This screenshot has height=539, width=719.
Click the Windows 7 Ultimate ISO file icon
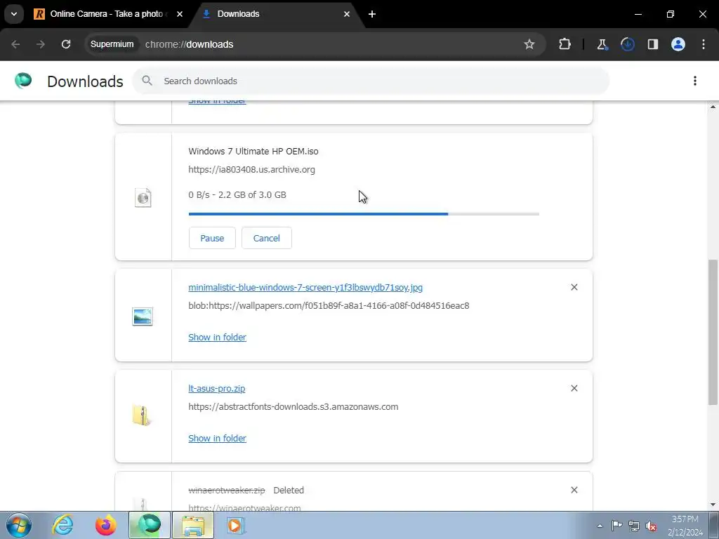(x=143, y=197)
